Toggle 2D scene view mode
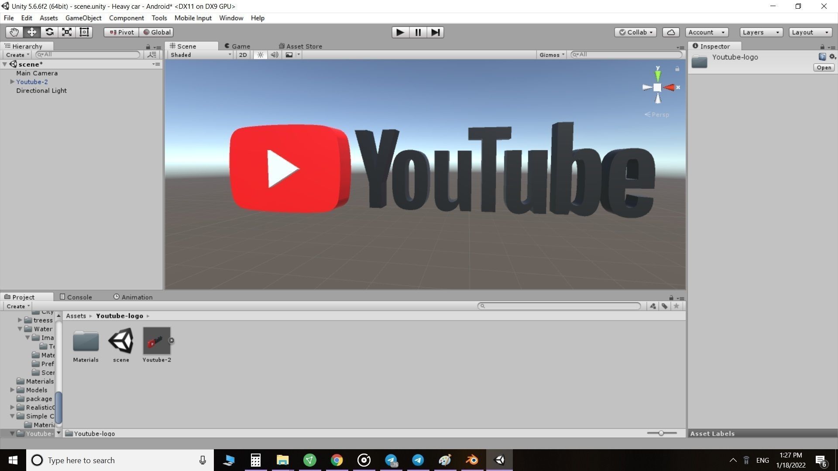Screen dimensions: 838x471 [243, 55]
